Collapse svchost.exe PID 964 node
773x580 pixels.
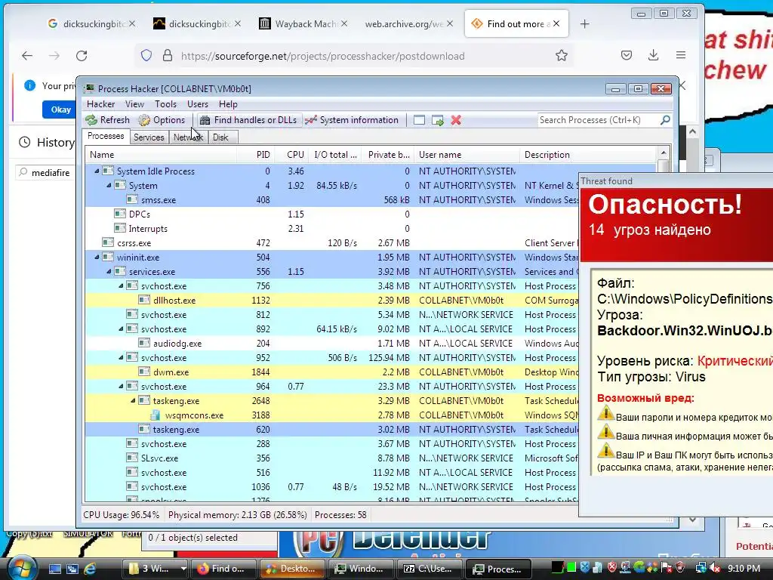point(121,386)
